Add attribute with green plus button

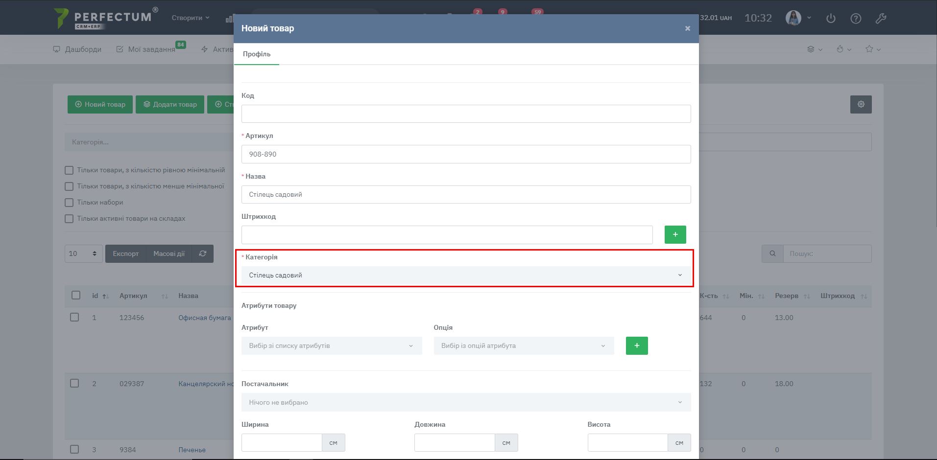[x=637, y=345]
